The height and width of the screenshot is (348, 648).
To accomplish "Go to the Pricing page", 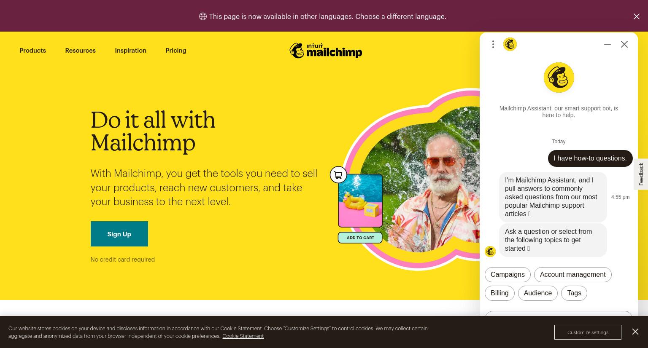I will (x=176, y=51).
